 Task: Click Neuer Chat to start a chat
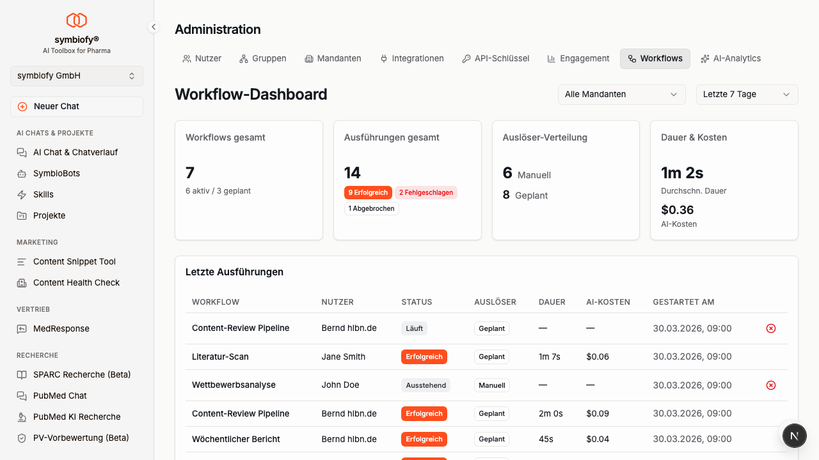pos(77,106)
